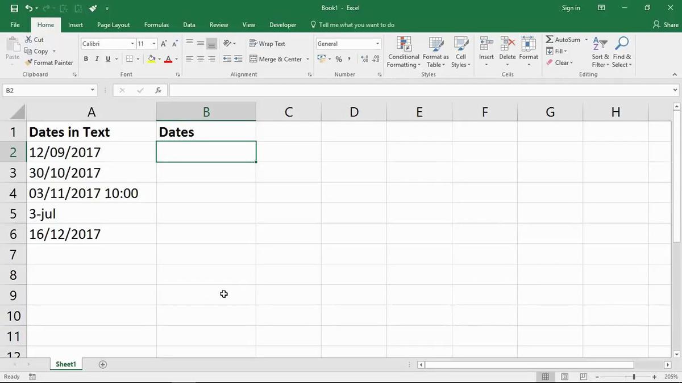
Task: Open the Merge & Center dropdown arrow
Action: coord(307,58)
